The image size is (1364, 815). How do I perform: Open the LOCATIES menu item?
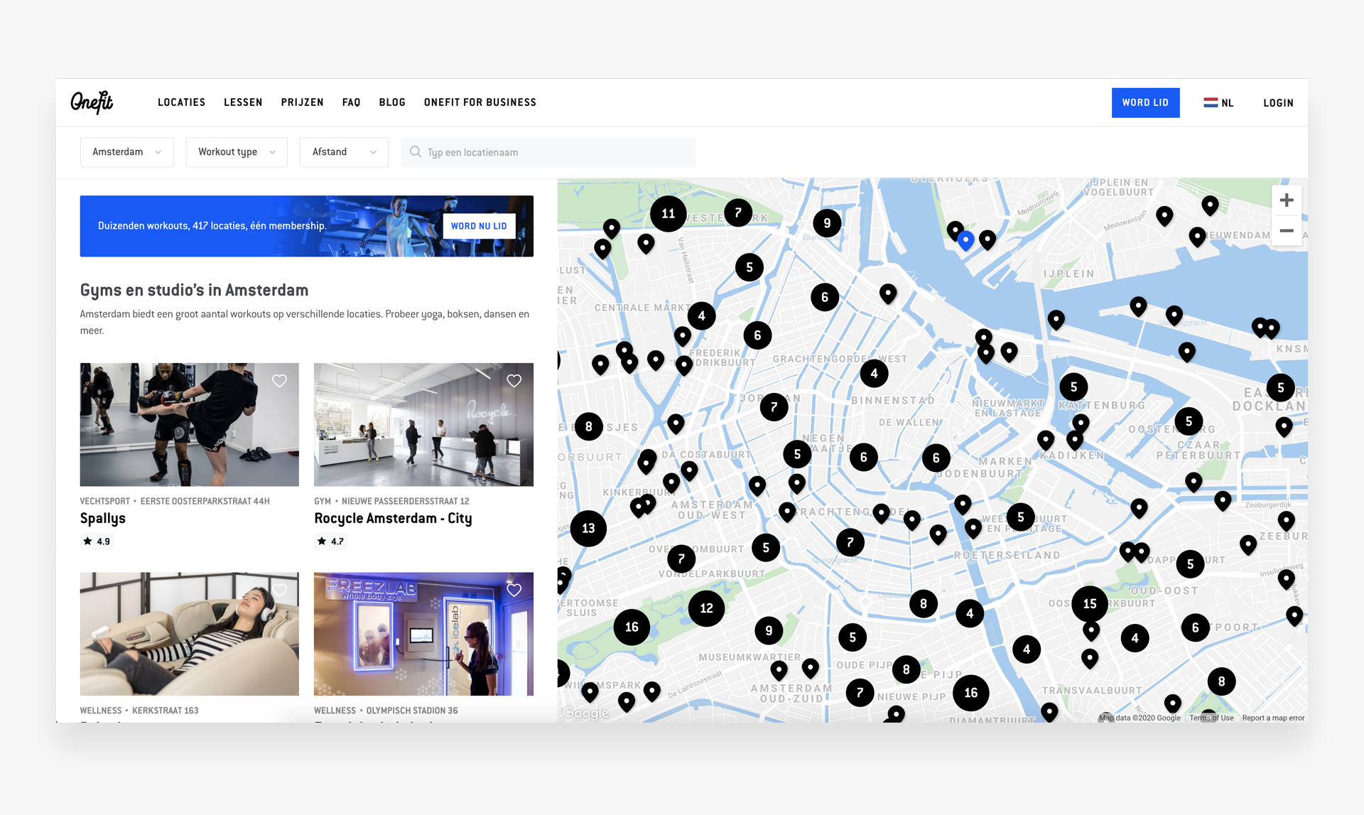point(181,102)
